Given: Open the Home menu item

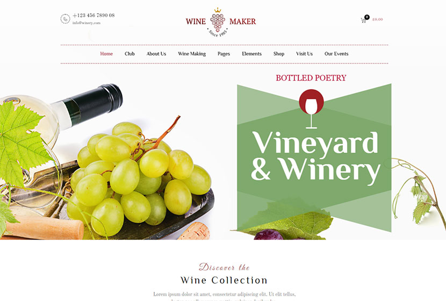Looking at the screenshot, I should [106, 54].
